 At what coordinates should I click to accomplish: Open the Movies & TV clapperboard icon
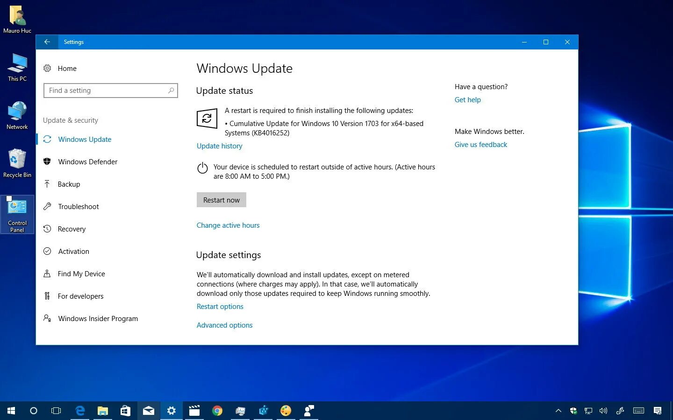(x=194, y=411)
